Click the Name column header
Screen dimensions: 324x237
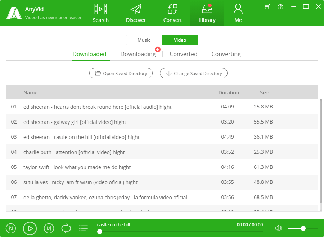pyautogui.click(x=30, y=93)
